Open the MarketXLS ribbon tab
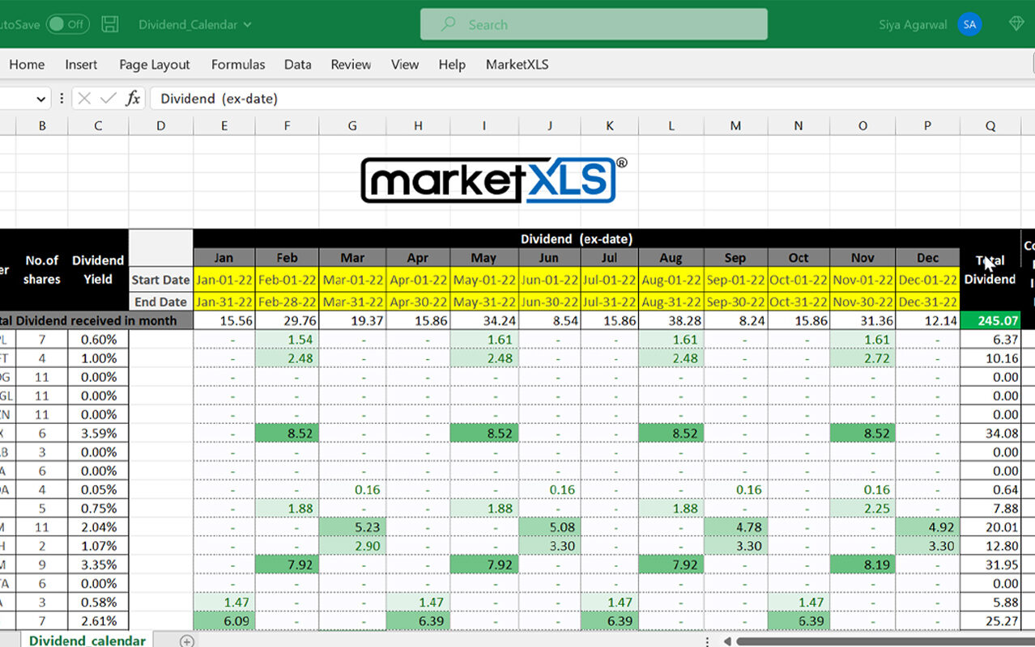The width and height of the screenshot is (1035, 647). [517, 65]
